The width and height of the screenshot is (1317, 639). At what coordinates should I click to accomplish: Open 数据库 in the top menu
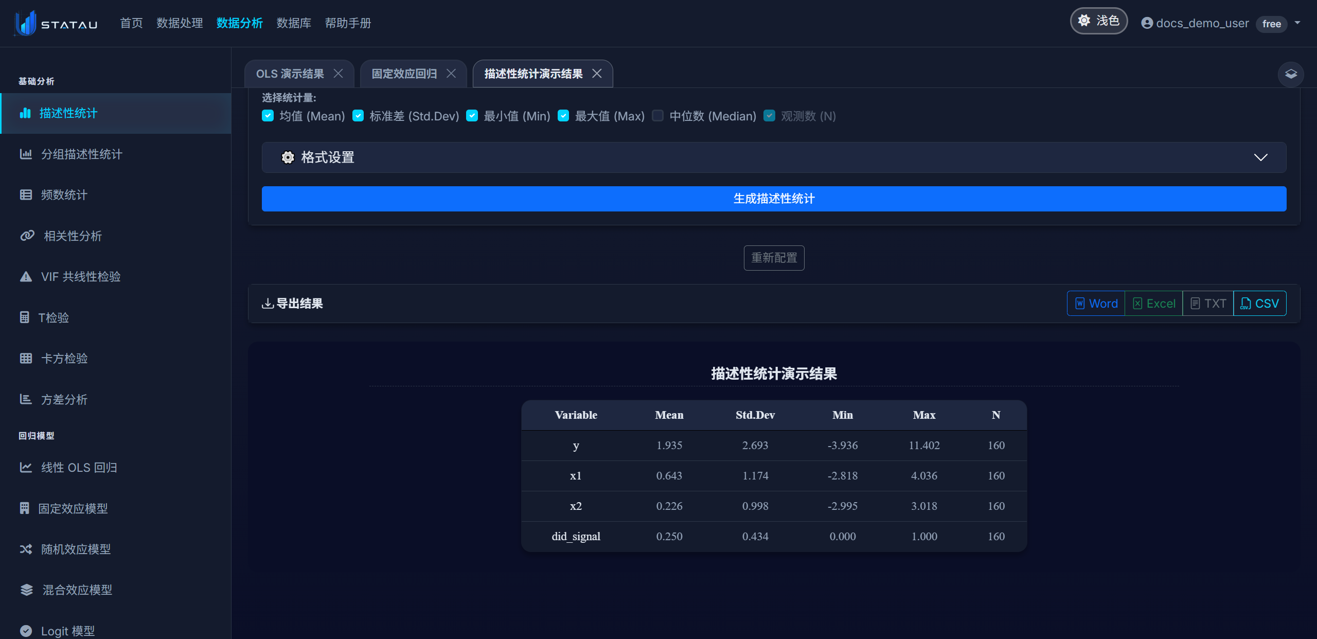click(x=294, y=23)
